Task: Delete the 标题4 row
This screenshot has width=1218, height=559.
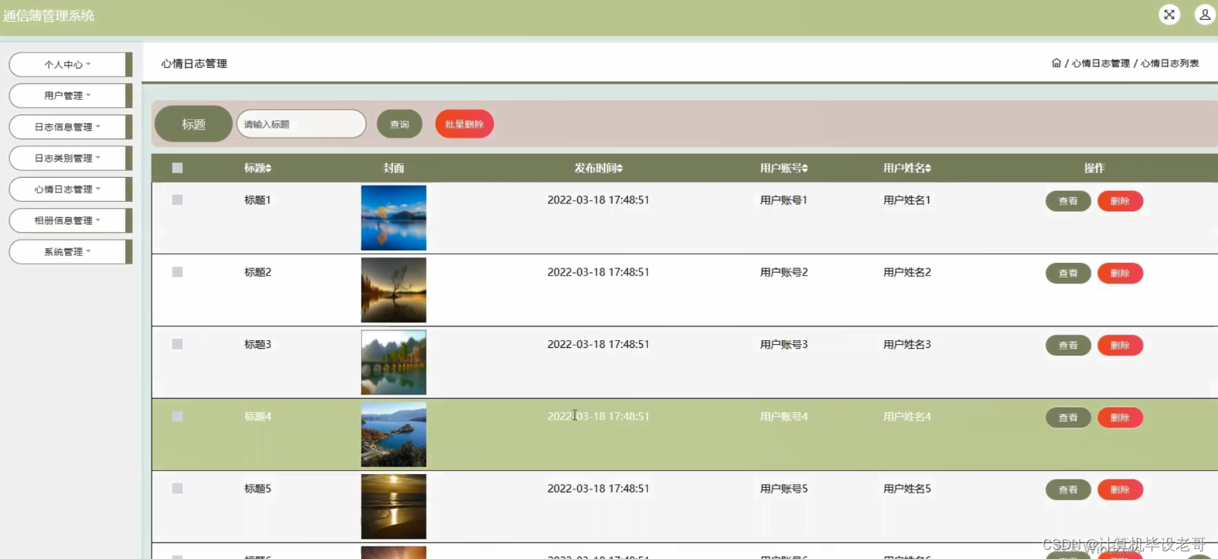Action: tap(1120, 418)
